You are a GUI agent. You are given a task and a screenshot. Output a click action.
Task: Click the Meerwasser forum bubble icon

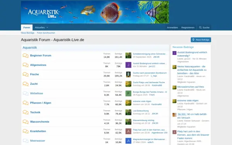pos(26,141)
